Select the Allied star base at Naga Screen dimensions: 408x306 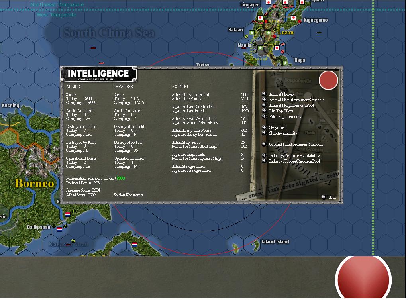coord(285,63)
